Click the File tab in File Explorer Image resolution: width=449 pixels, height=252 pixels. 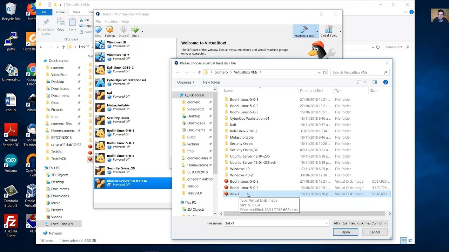44,12
